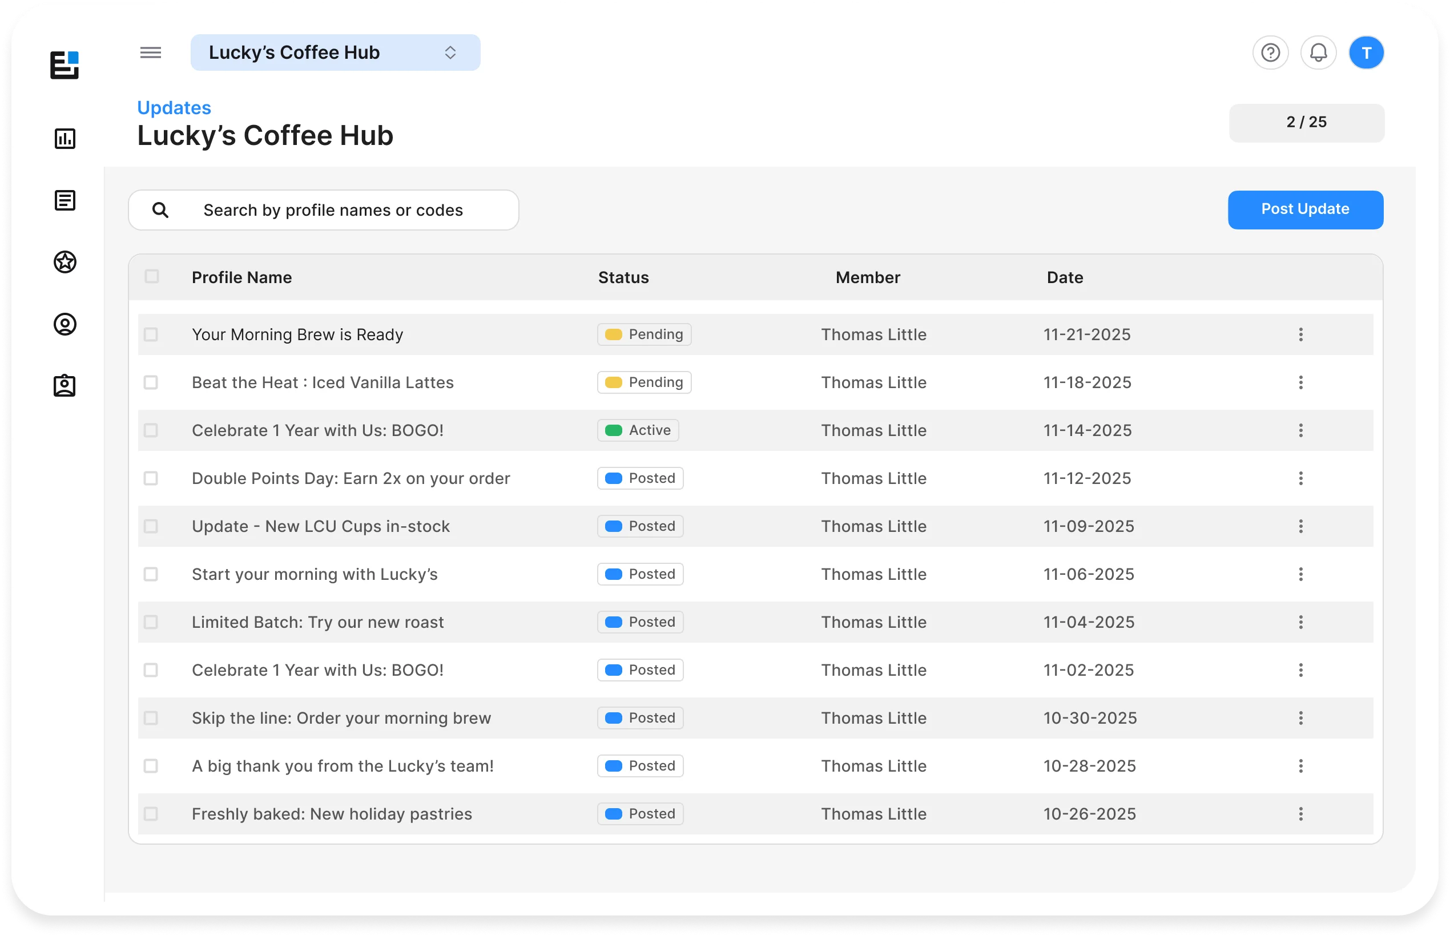This screenshot has width=1450, height=936.
Task: Open Skip the line: Order your morning brew
Action: tap(341, 718)
